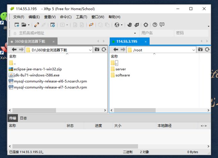
Task: Open Options via gear icon
Action: click(146, 25)
